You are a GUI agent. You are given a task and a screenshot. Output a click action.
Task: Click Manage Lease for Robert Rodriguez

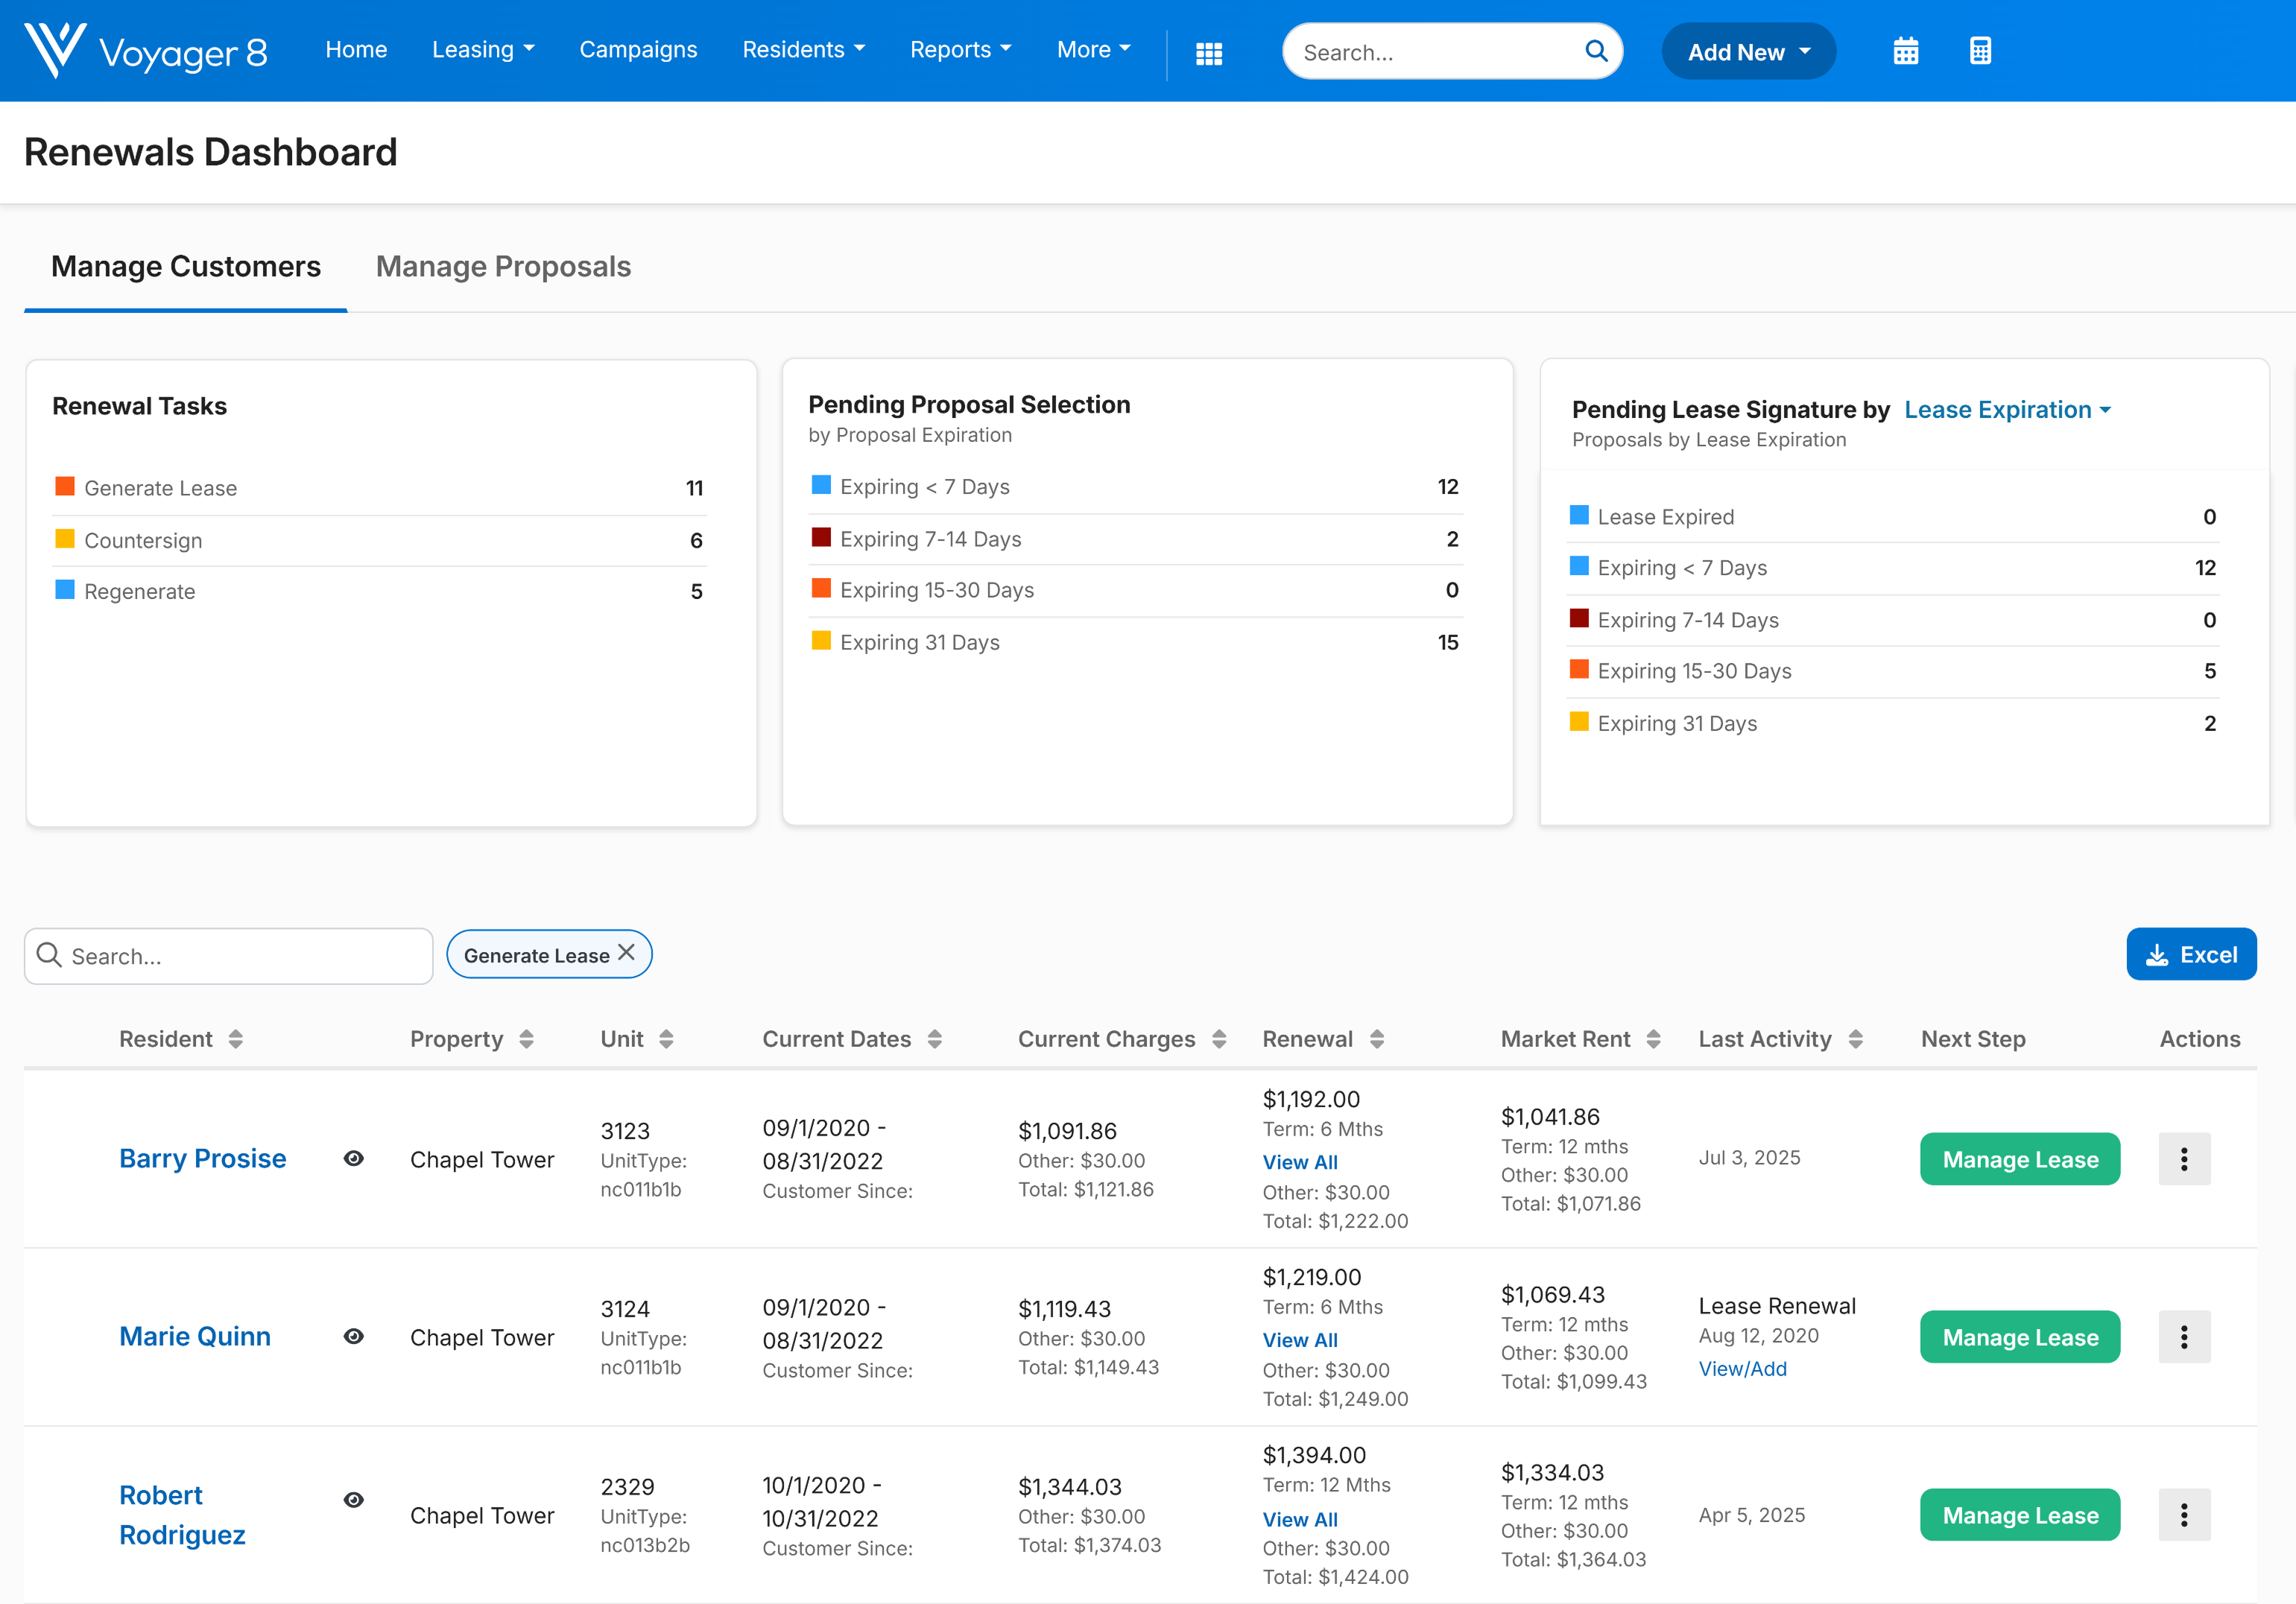2020,1515
